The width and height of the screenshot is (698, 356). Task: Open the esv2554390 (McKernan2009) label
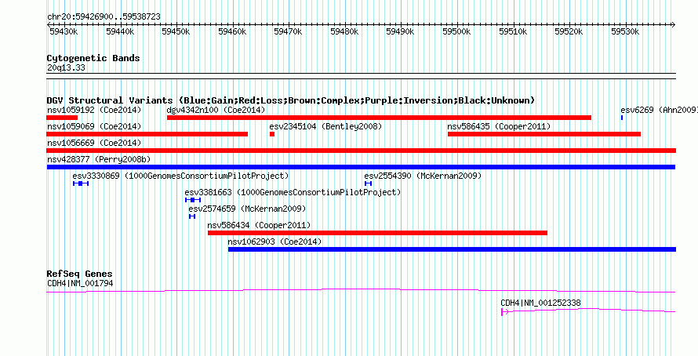click(423, 176)
